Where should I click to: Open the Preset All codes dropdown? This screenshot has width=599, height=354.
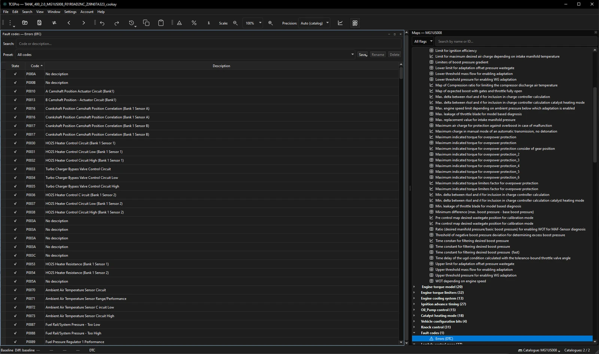[185, 55]
